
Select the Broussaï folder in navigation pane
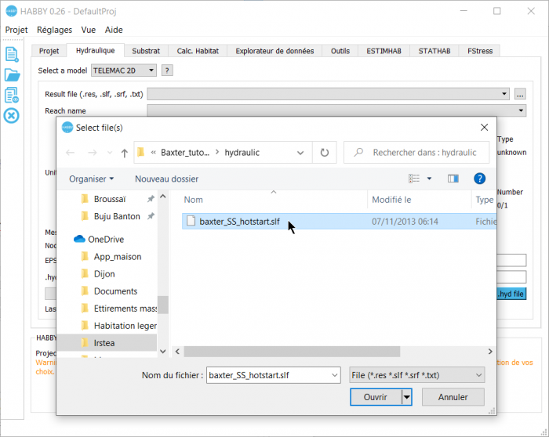110,199
